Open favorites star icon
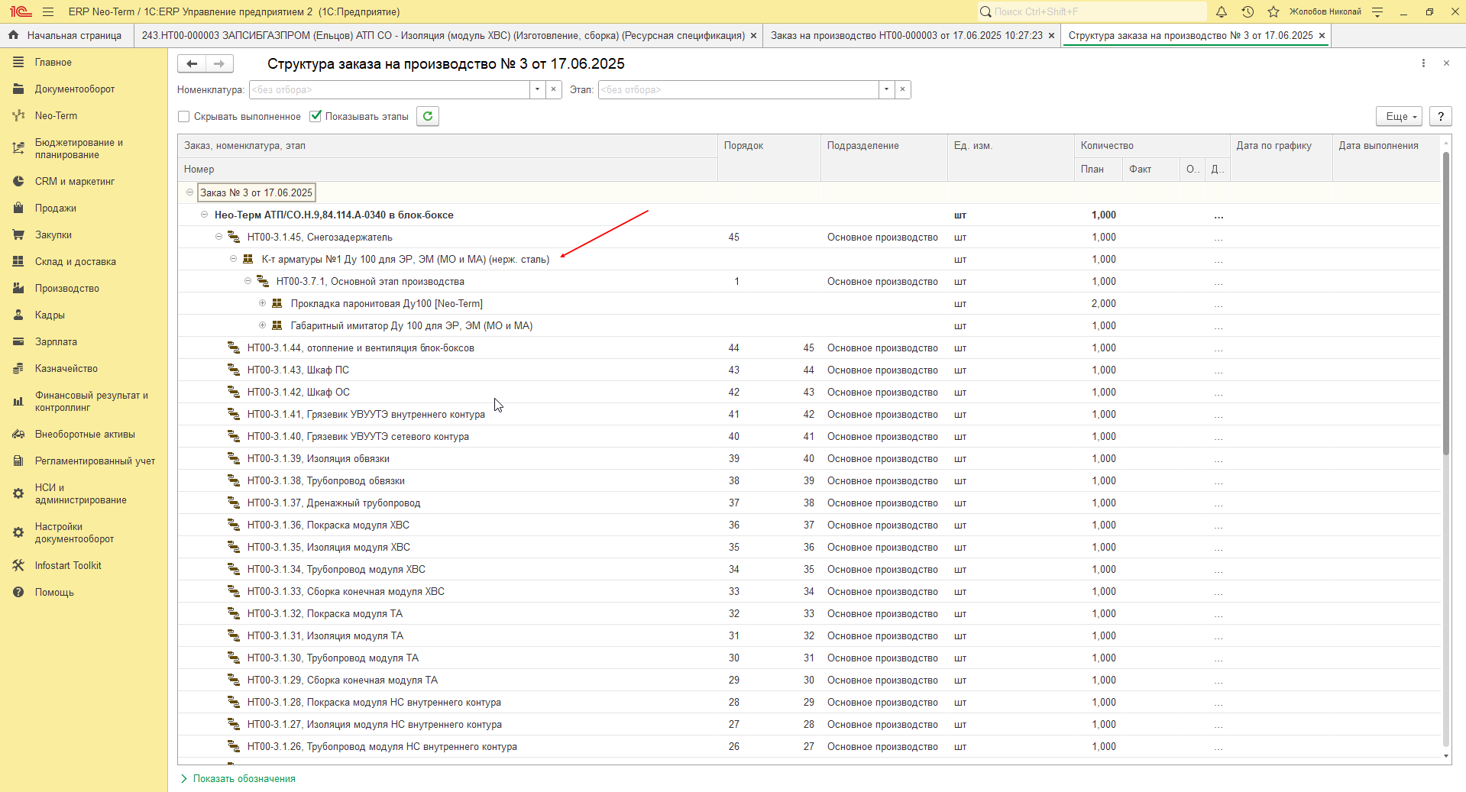 [x=1273, y=11]
